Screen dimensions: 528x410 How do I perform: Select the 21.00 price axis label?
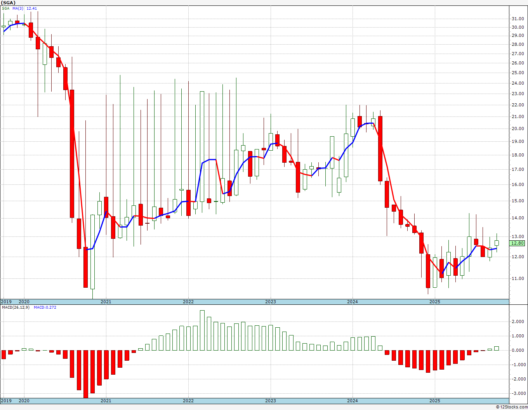click(518, 116)
